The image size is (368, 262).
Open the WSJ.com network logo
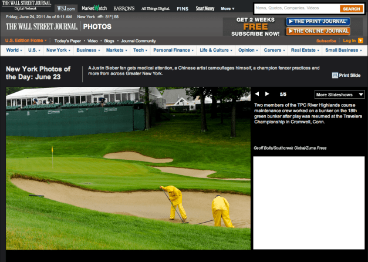point(66,8)
